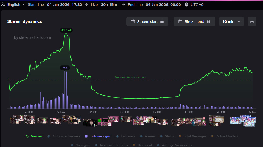The width and height of the screenshot is (263, 147).
Task: Enable Total Messages series legend
Action: click(x=193, y=136)
